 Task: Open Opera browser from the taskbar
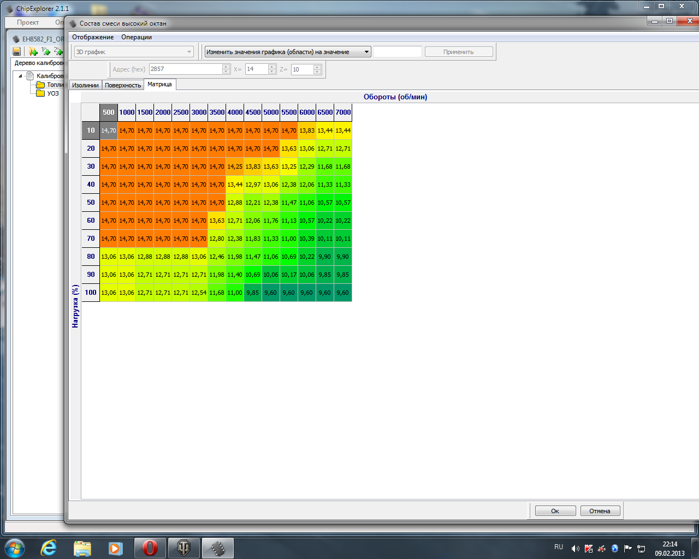150,548
